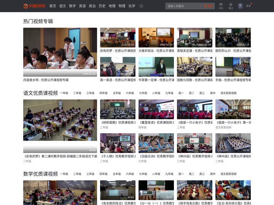Open the 政治 navigation menu item
This screenshot has height=205, width=274.
click(x=92, y=6)
